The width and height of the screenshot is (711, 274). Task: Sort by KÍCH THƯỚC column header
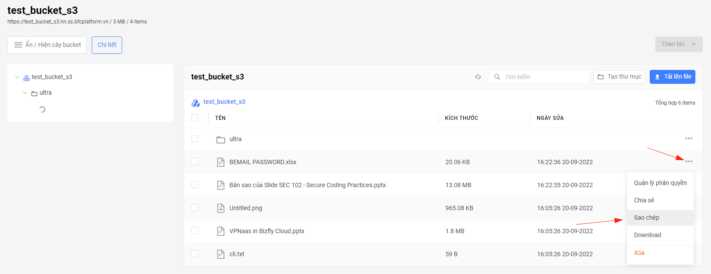tap(462, 118)
